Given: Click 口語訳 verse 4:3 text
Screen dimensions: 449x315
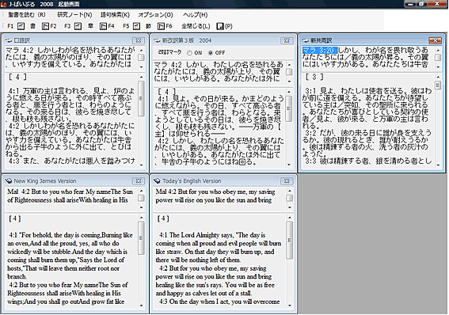Looking at the screenshot, I should coord(71,161).
